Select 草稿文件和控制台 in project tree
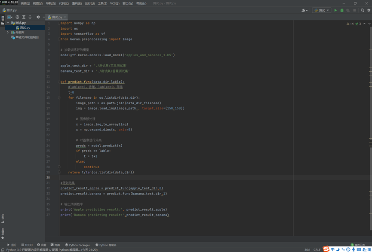This screenshot has height=252, width=372. (x=25, y=37)
